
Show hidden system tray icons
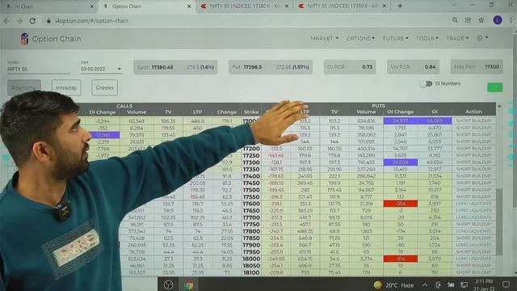425,285
